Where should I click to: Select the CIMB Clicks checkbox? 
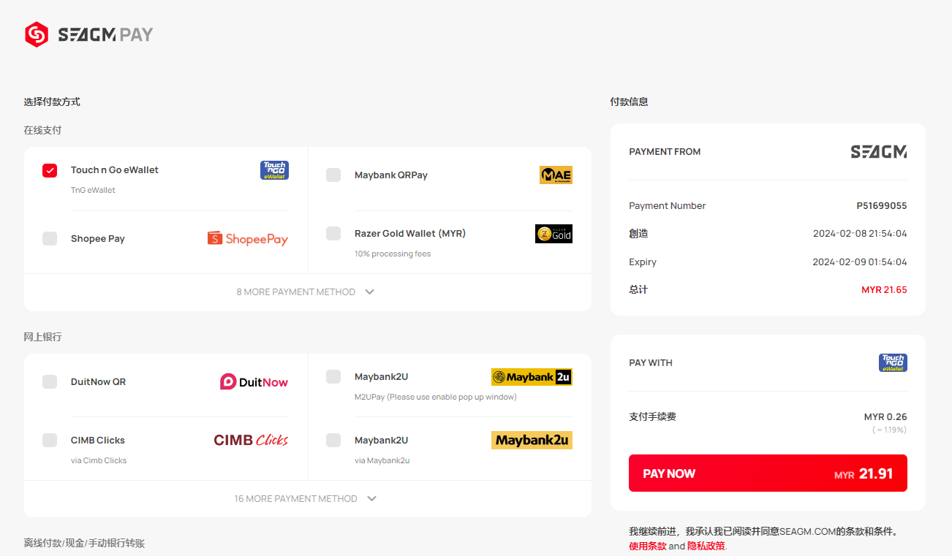pyautogui.click(x=50, y=440)
